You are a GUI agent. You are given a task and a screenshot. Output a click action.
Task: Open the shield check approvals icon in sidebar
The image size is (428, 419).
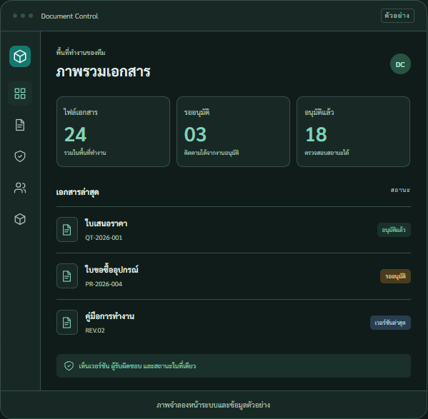click(20, 156)
